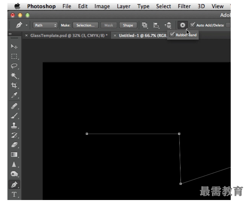Select the Eraser tool
This screenshot has height=203, width=245.
tap(14, 145)
